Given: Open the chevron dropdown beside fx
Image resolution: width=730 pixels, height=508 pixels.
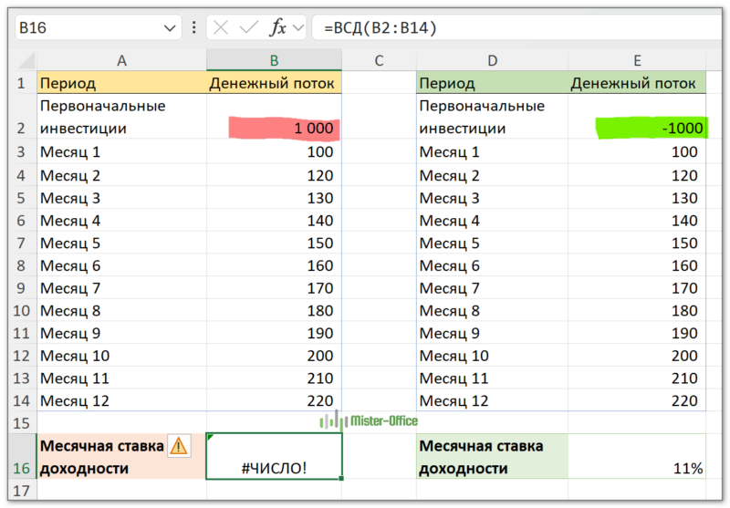Looking at the screenshot, I should (297, 28).
